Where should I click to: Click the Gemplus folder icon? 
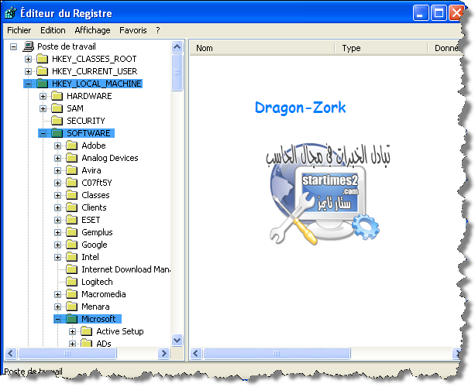click(72, 232)
